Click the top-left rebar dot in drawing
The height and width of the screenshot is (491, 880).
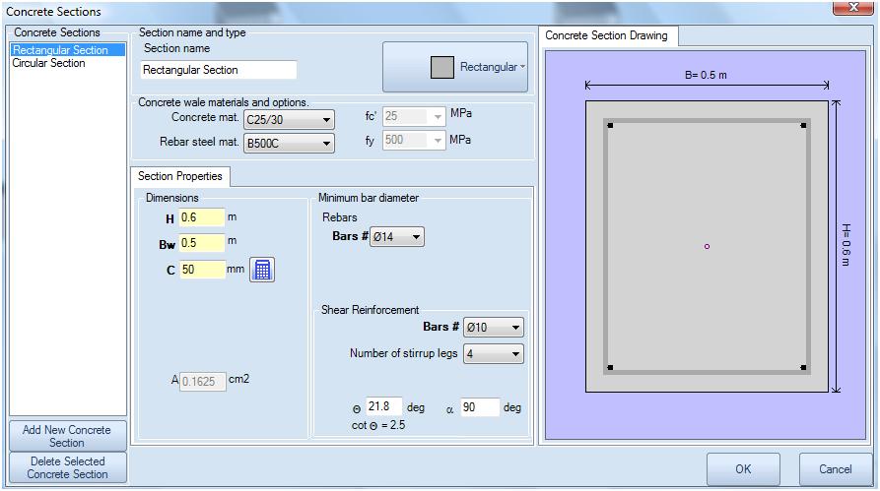pos(611,126)
